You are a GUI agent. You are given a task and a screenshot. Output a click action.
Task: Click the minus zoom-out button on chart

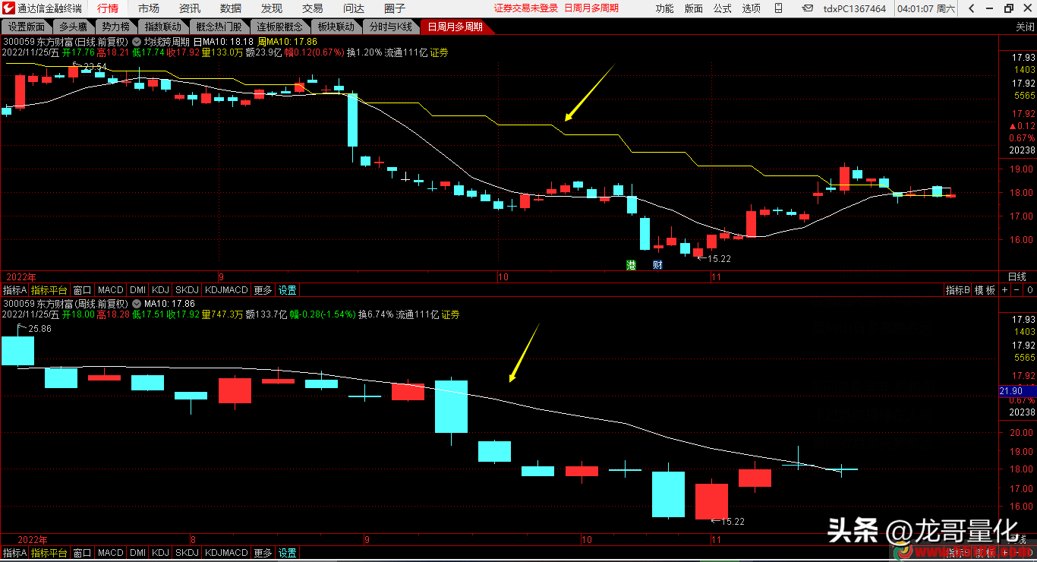(x=1017, y=290)
